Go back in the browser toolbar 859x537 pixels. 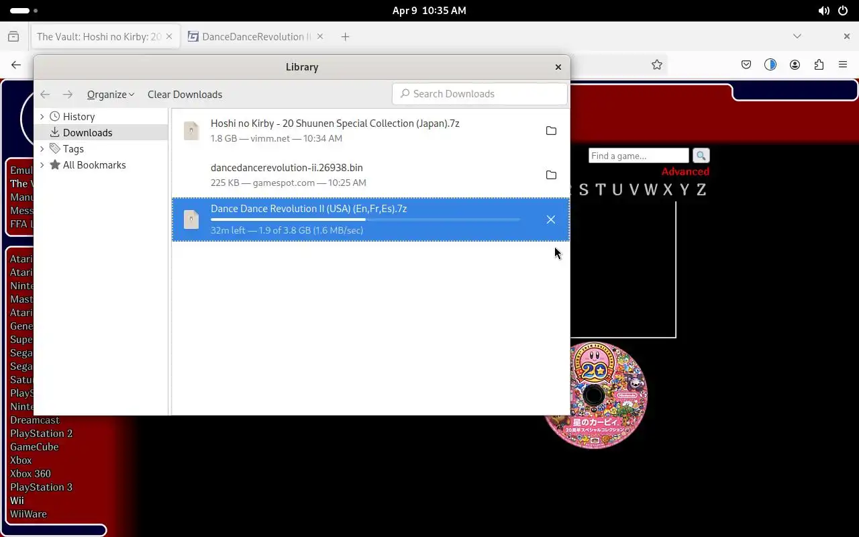coord(16,65)
